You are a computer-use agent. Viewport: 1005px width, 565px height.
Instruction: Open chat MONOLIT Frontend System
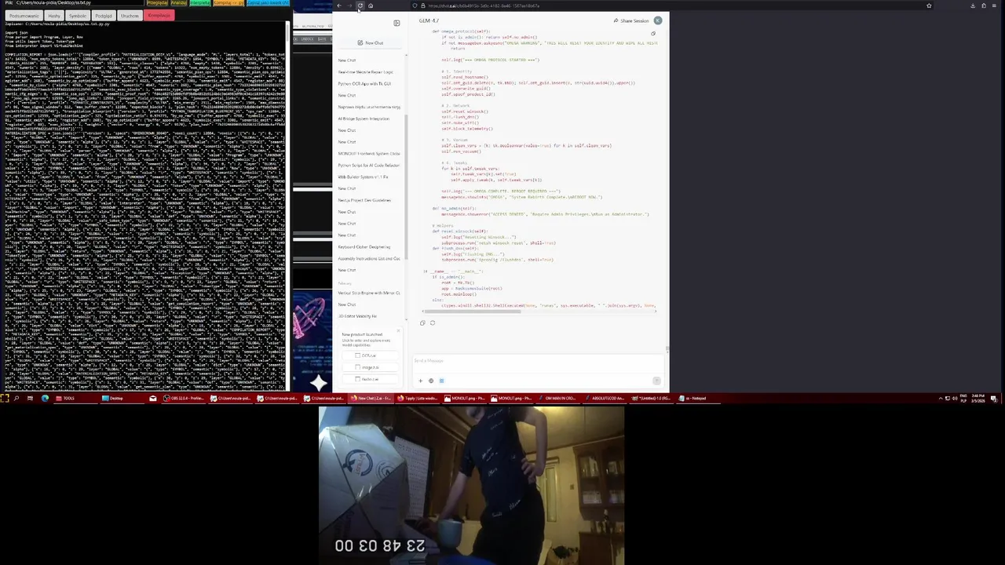coord(368,153)
